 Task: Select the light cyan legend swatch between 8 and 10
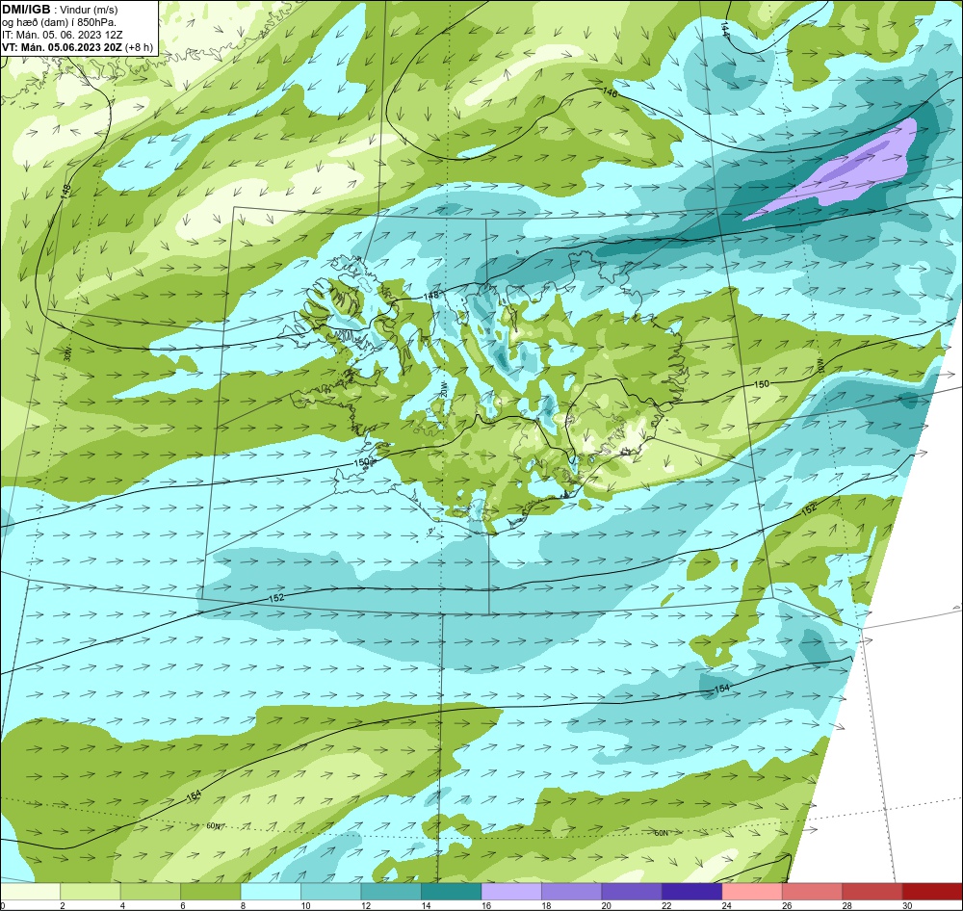coord(271,892)
